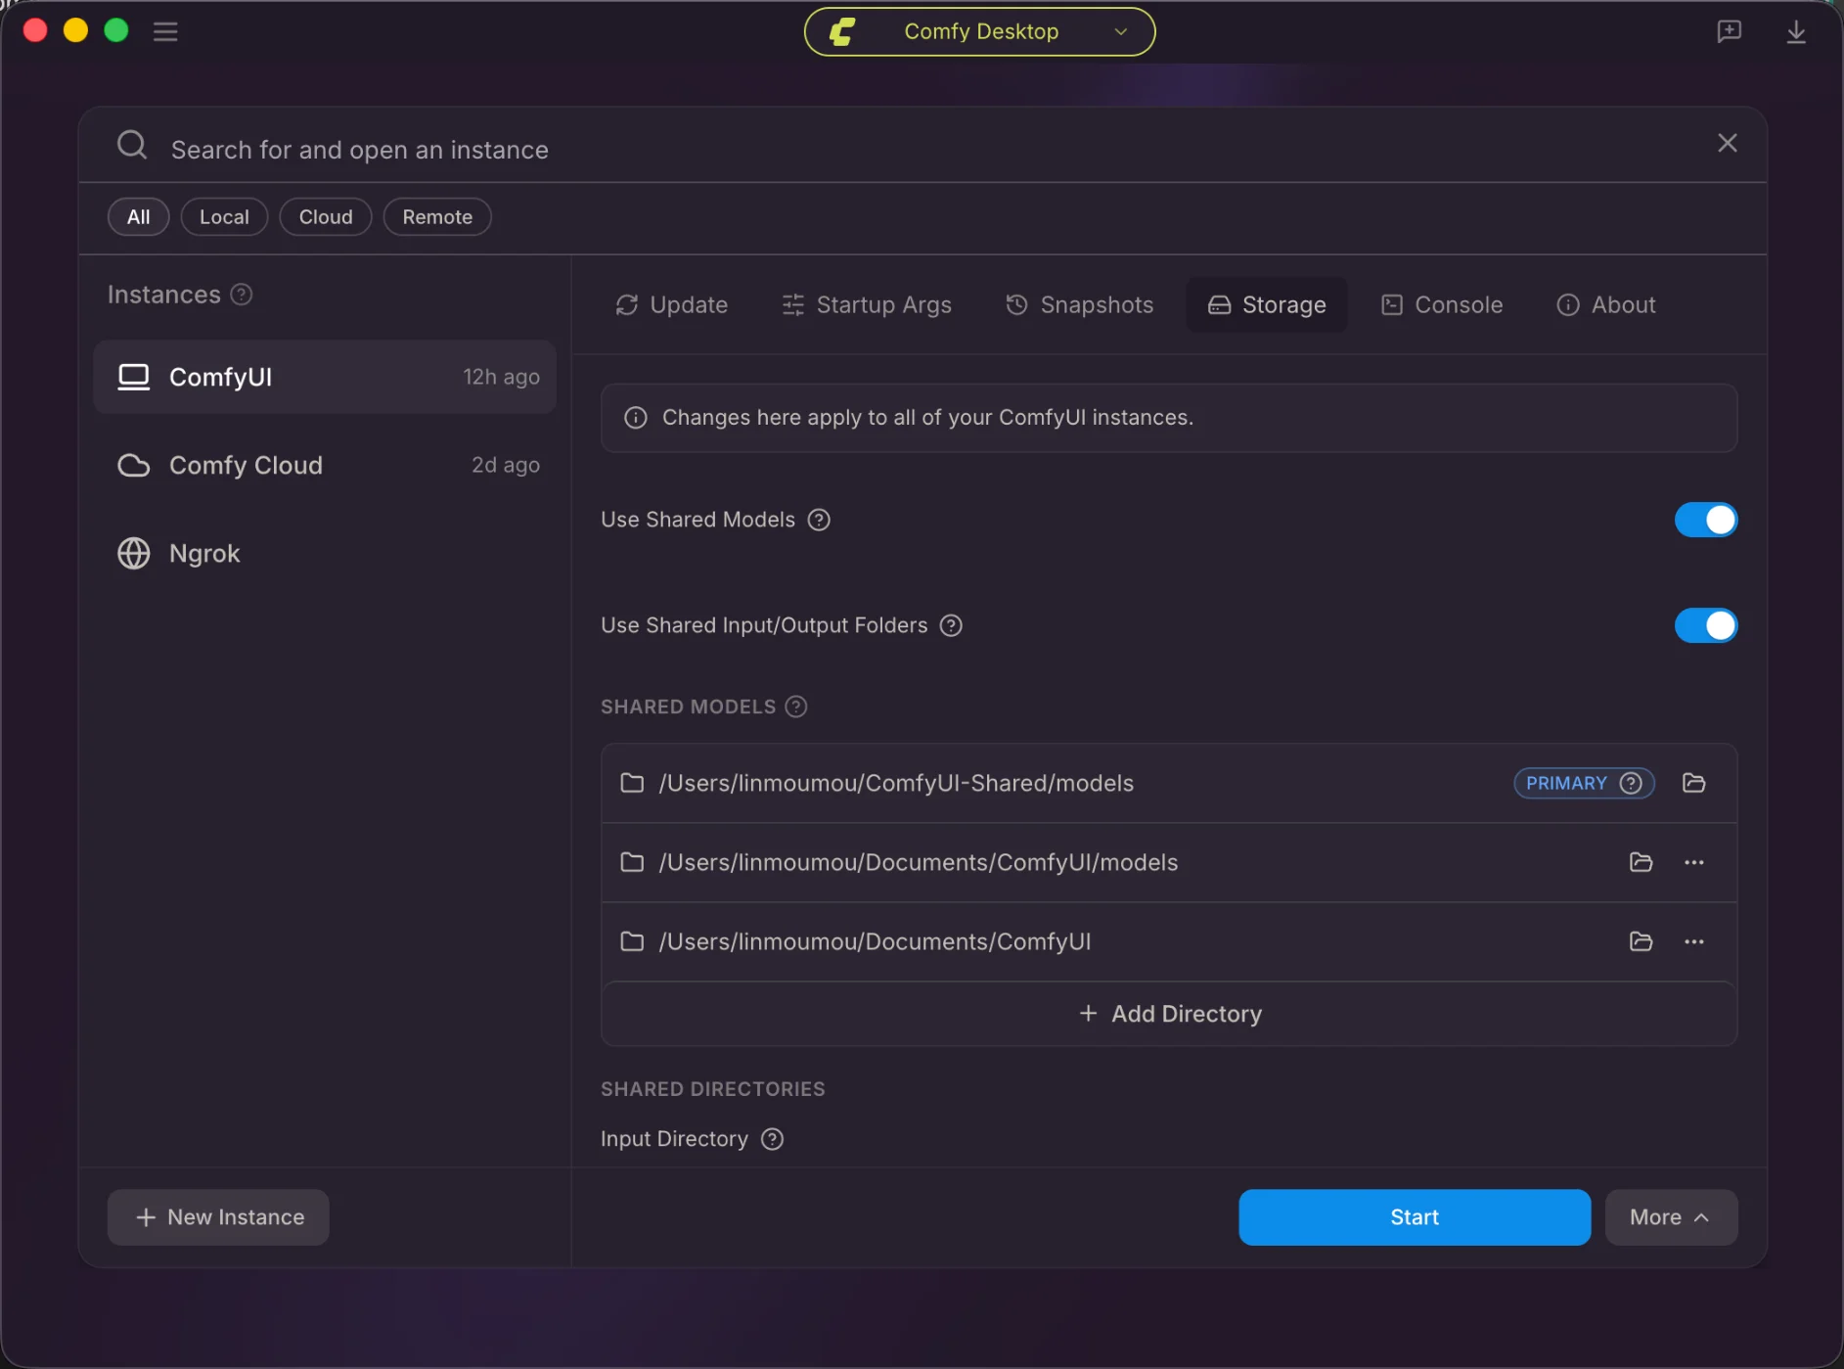
Task: Click the /Users/linmoumou/Documents/ComfyUI path text
Action: tap(875, 941)
